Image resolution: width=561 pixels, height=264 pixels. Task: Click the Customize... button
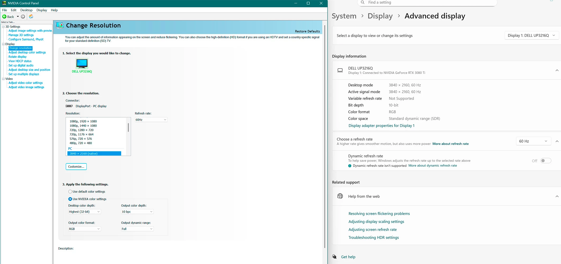[x=76, y=167]
